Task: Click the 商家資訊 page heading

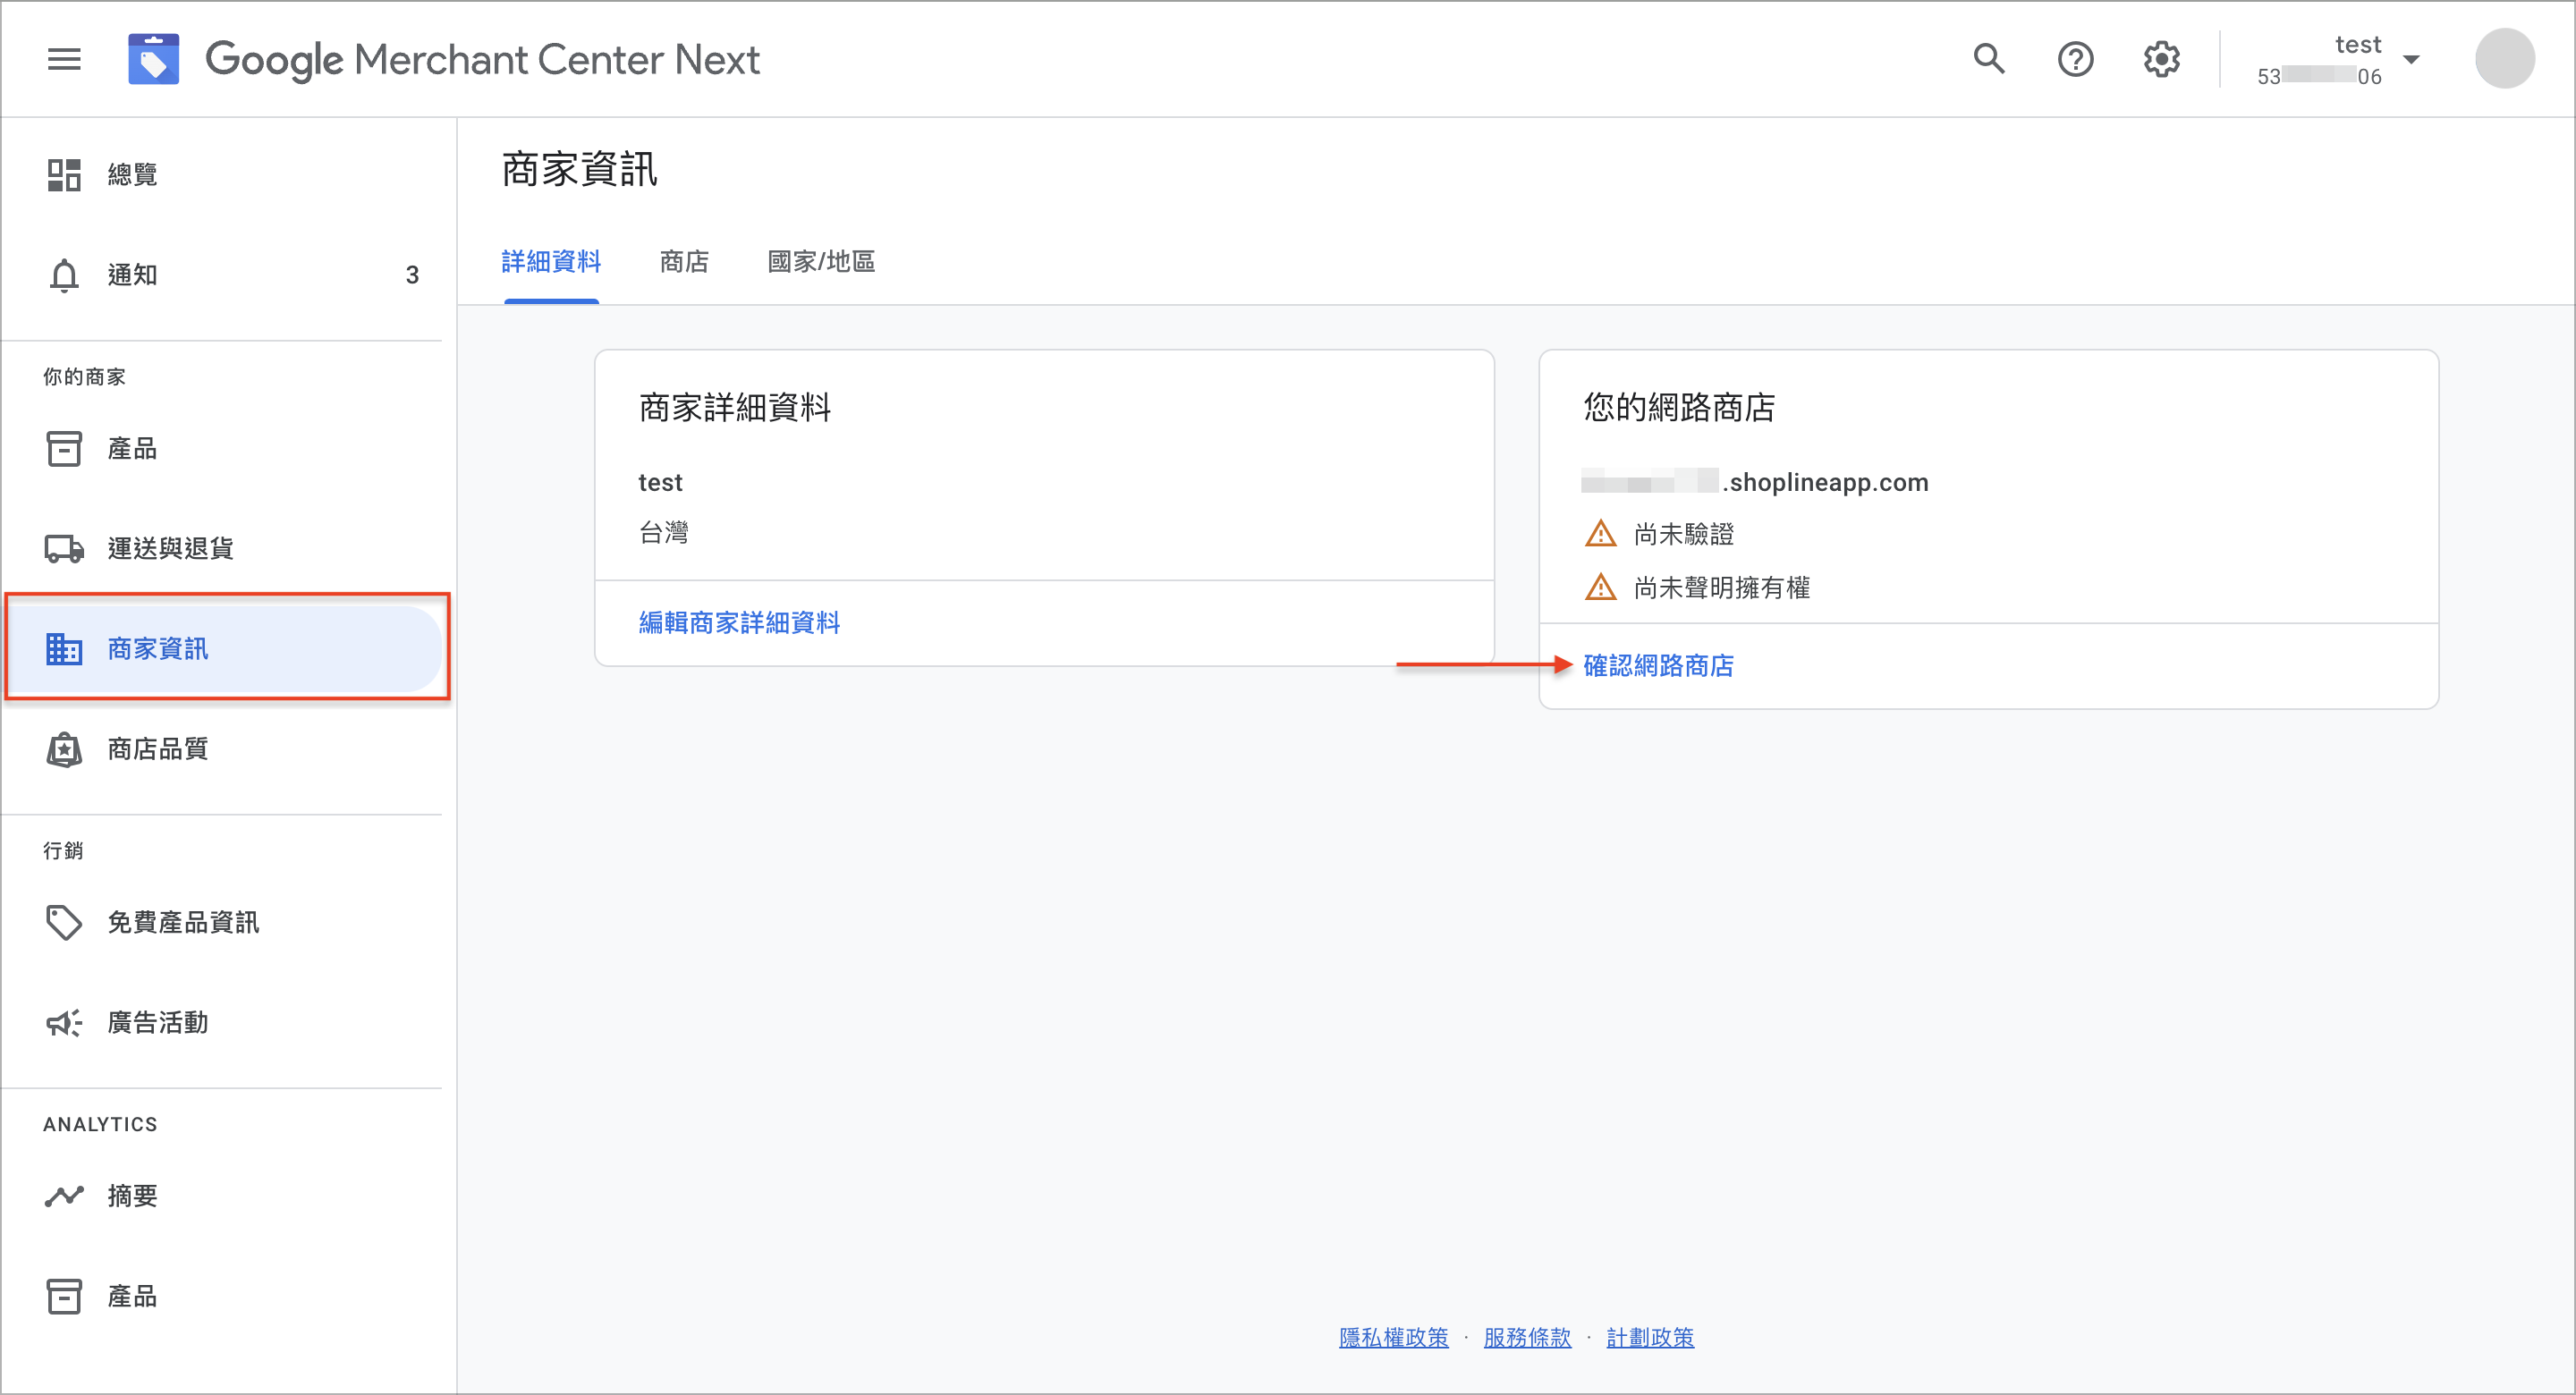Action: pos(579,169)
